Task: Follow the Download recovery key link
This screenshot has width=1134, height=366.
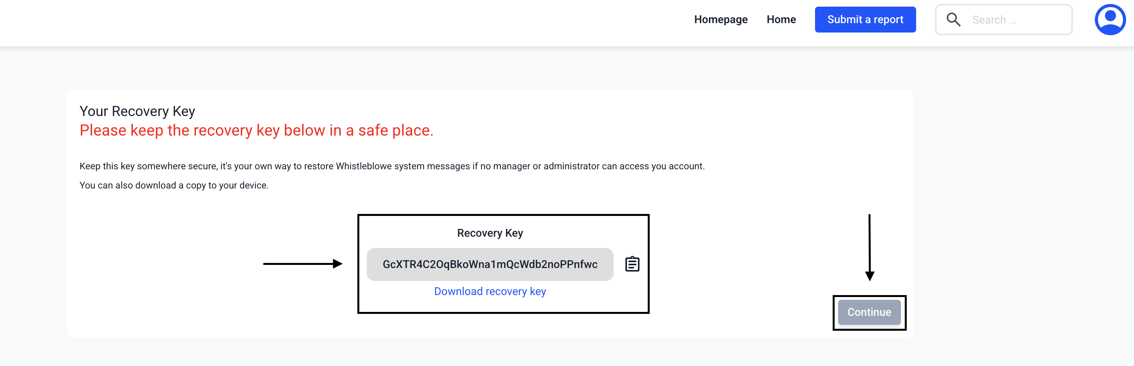Action: 490,292
